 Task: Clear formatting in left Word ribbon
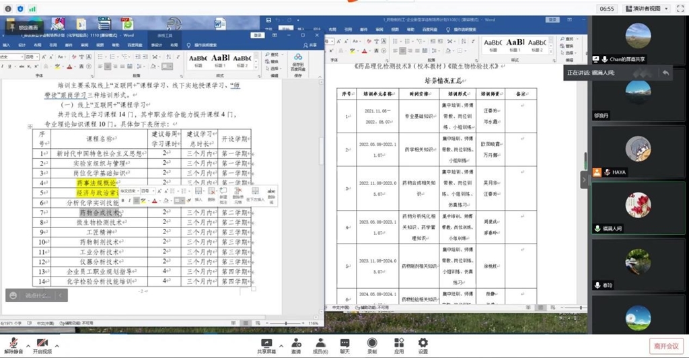[74, 57]
